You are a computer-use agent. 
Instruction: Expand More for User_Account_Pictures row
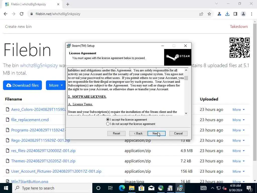(238, 171)
